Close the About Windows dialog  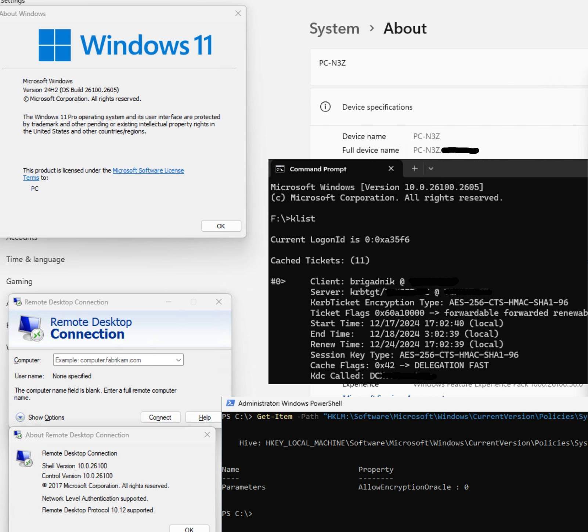pyautogui.click(x=238, y=13)
